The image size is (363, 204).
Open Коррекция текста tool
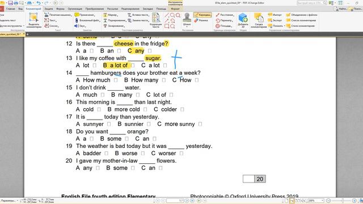(156, 20)
